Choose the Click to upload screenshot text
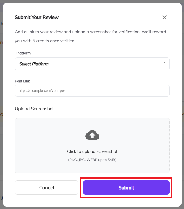Viewport: 184px width, 209px height. 92,151
